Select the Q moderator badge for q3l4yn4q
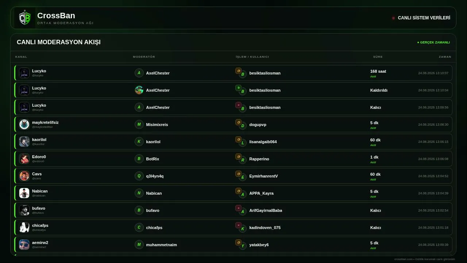Screen dimensions: 467x263 coord(139,176)
